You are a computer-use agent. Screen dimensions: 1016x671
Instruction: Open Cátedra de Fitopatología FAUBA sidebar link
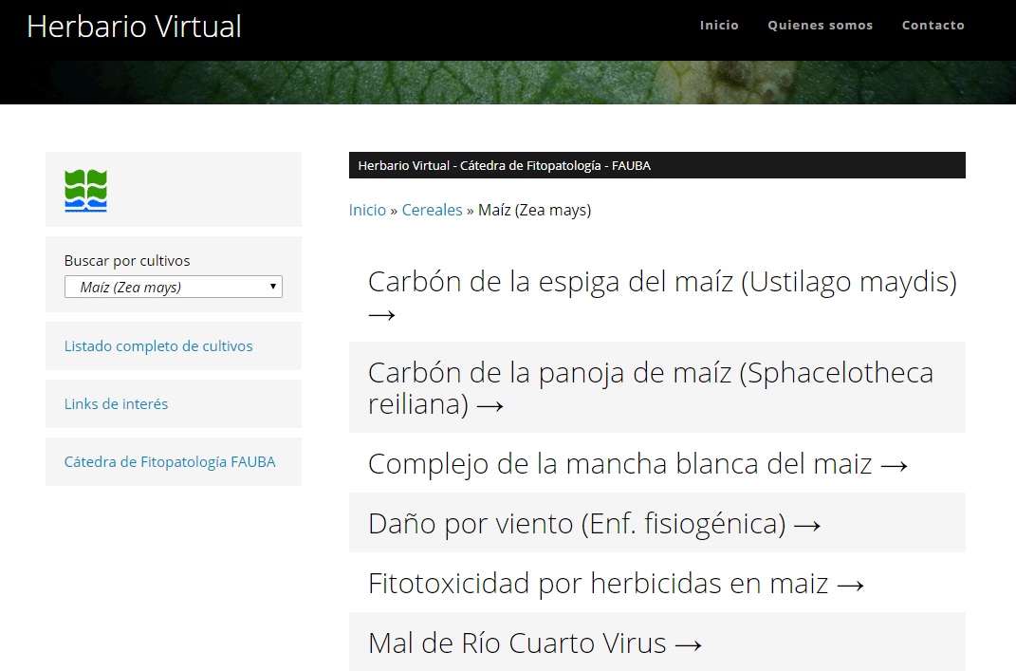170,462
